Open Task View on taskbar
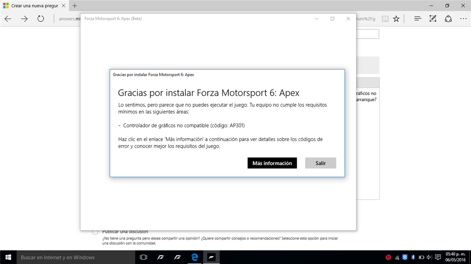Viewport: 471px width, 264px height. pos(144,257)
